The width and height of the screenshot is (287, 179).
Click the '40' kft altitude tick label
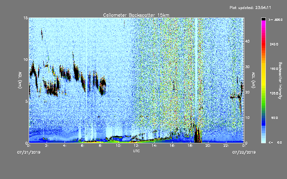click(247, 41)
